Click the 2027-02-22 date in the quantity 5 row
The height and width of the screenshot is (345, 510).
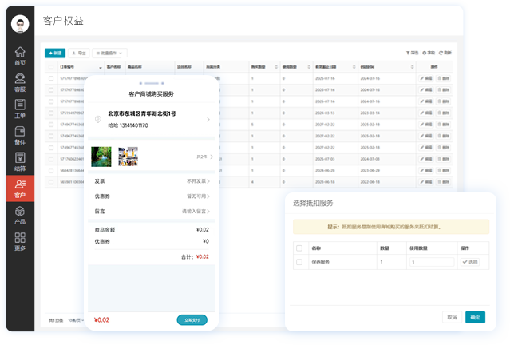325,125
